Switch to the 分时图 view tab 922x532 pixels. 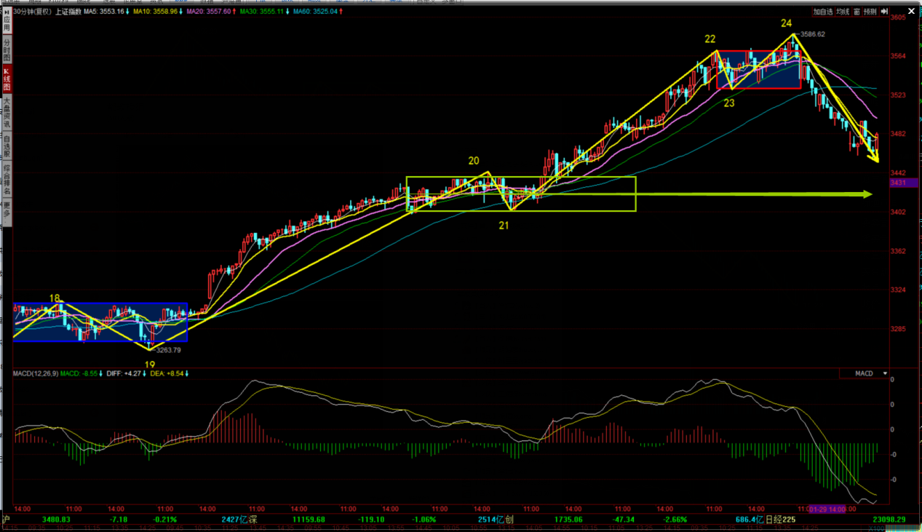(x=7, y=51)
